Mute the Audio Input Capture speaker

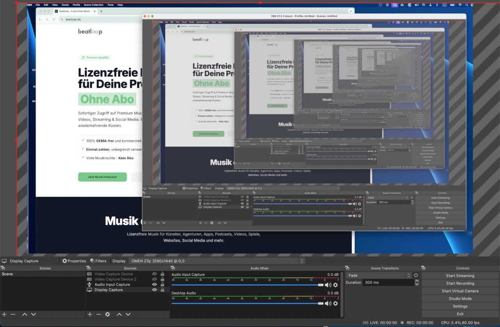pyautogui.click(x=328, y=285)
